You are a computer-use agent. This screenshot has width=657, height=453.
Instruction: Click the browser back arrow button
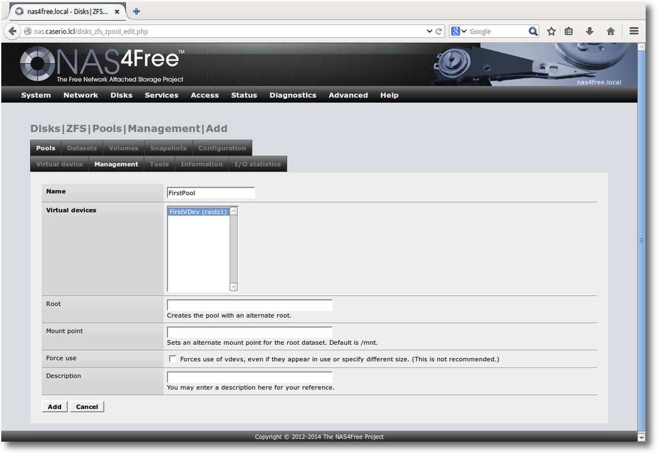tap(12, 31)
